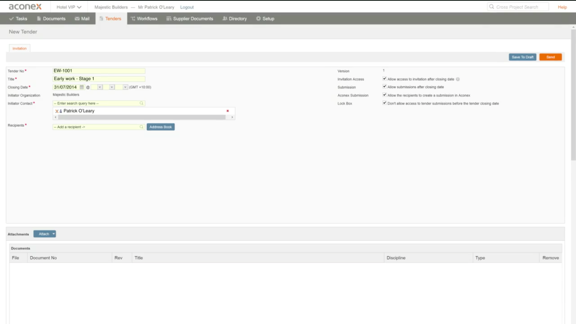Focus the Add a recipient field
Screen dimensions: 576x324
click(x=99, y=127)
